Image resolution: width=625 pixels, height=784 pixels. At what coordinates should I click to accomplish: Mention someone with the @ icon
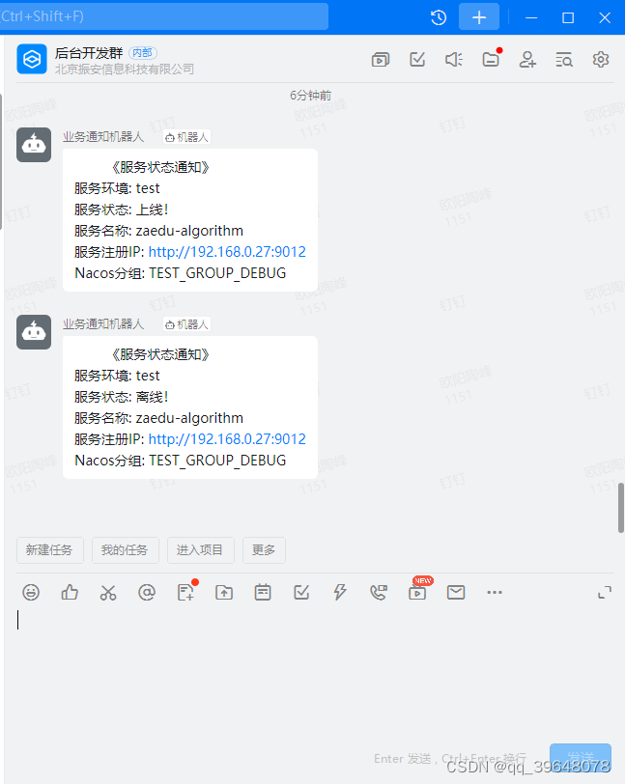point(147,593)
